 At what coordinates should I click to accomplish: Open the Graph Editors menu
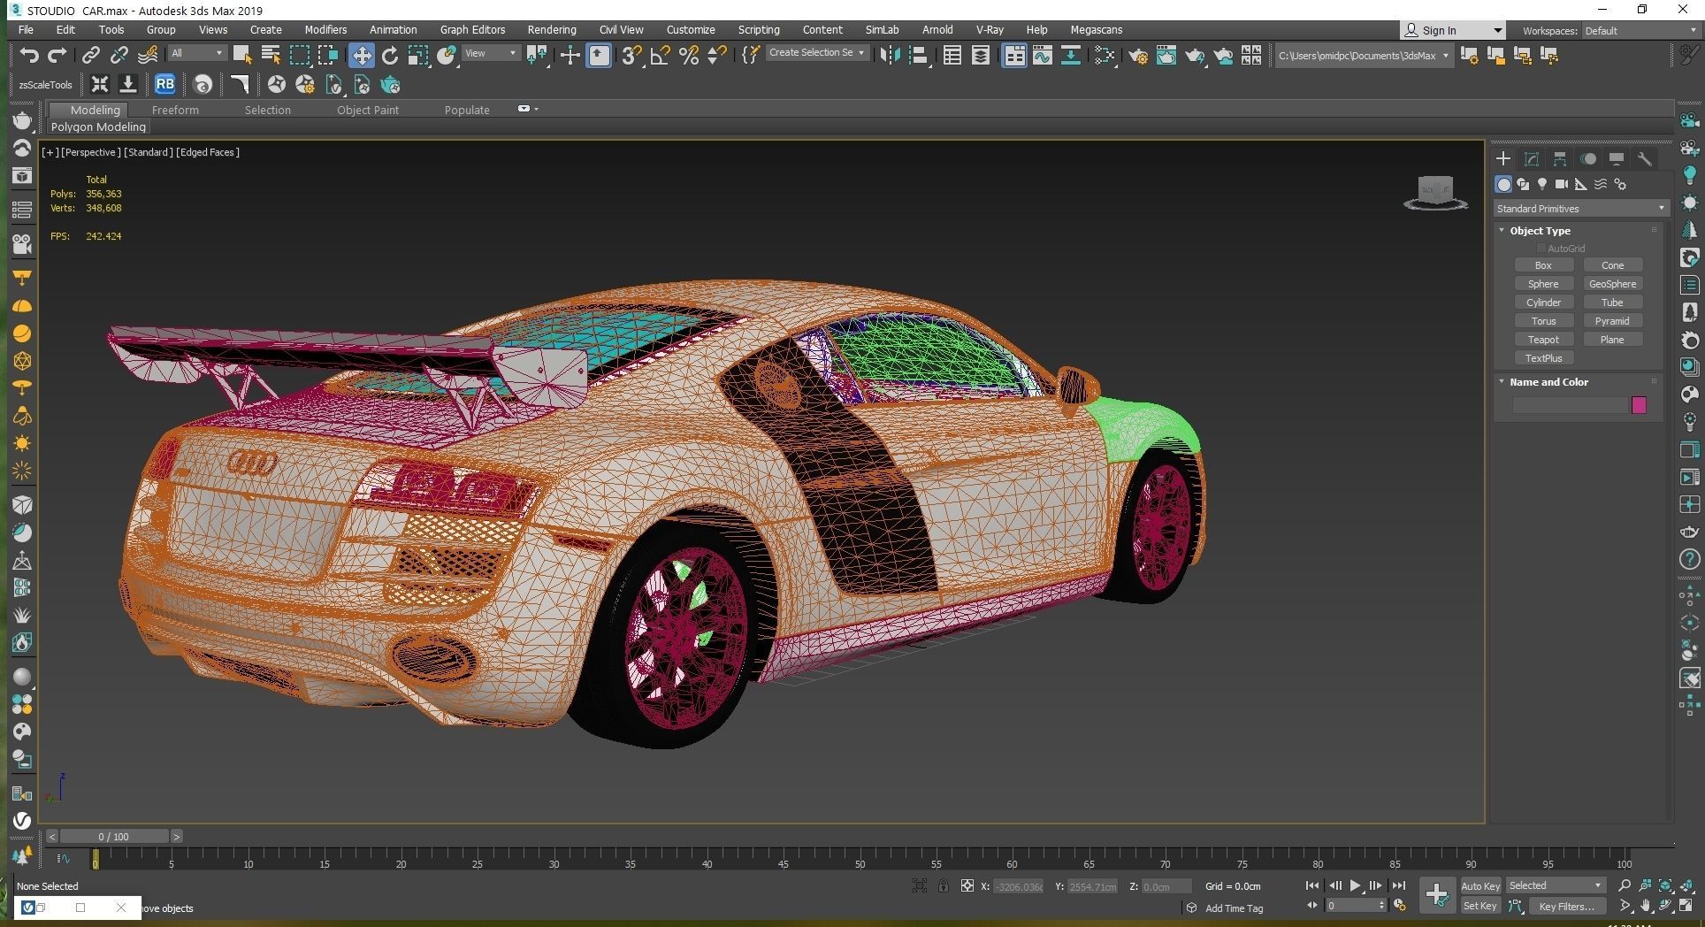472,29
